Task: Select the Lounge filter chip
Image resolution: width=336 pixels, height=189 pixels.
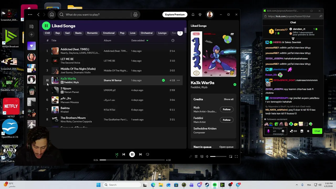Action: [x=162, y=33]
